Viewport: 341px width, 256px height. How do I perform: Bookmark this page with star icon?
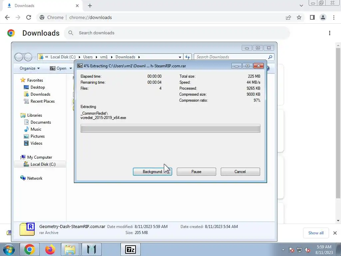299,17
